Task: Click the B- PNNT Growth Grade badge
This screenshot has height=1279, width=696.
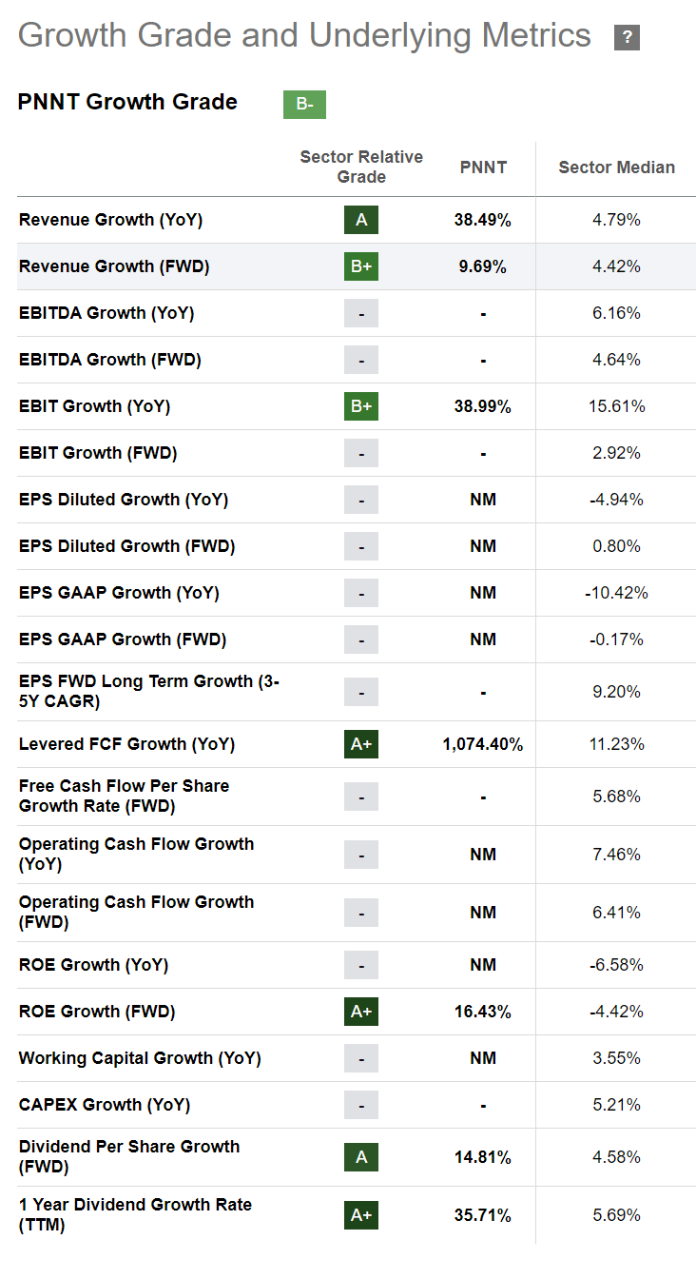Action: click(x=304, y=105)
